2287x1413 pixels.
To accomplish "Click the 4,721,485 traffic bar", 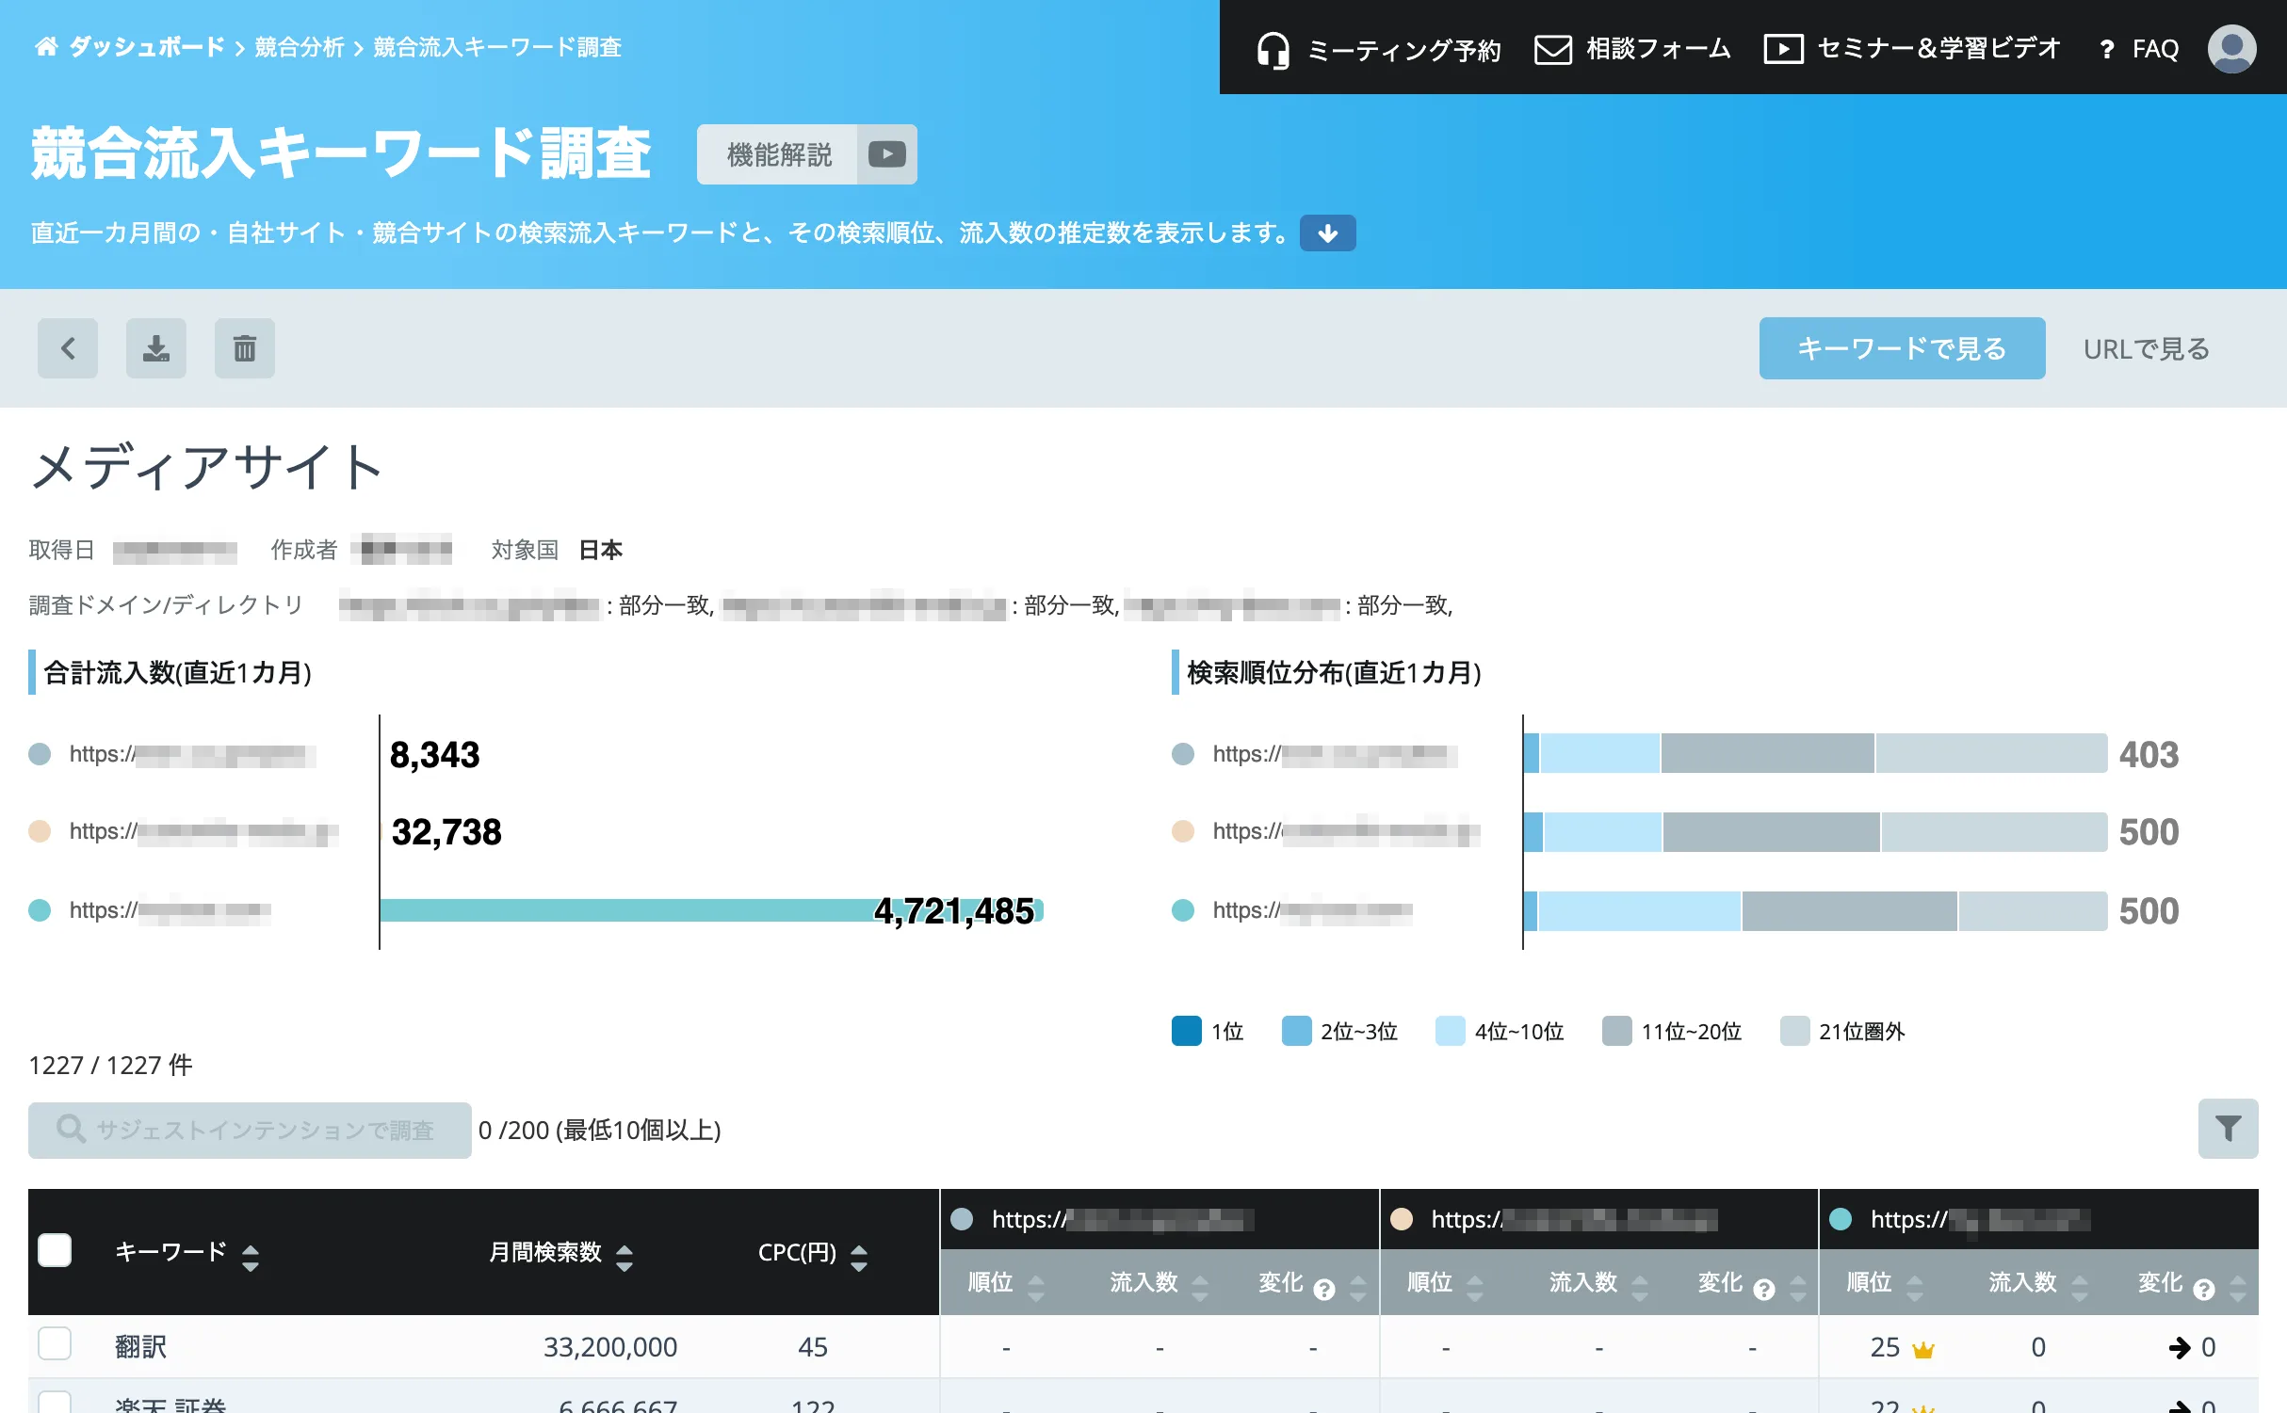I will [x=711, y=910].
